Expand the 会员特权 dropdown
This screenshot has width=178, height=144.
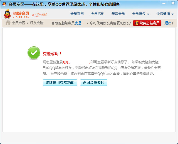tap(140, 14)
